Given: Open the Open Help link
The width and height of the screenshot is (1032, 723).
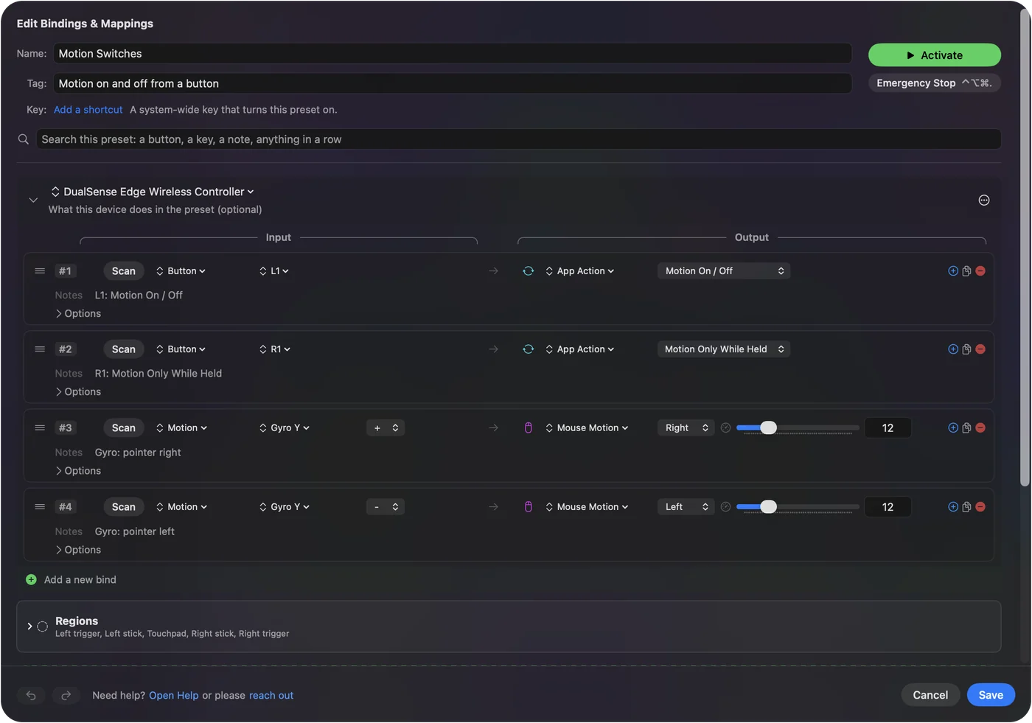Looking at the screenshot, I should (x=174, y=696).
